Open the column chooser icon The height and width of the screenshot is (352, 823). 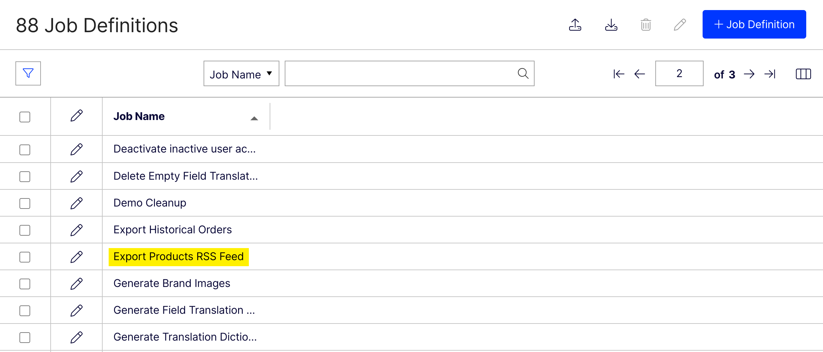pyautogui.click(x=803, y=74)
